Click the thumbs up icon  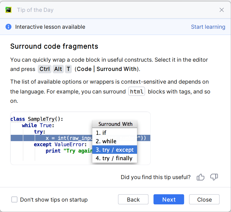(201, 177)
